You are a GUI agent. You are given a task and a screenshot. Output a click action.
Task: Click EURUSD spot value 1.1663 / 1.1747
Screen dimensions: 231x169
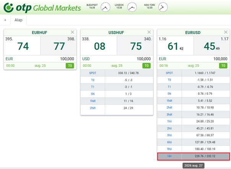[205, 73]
